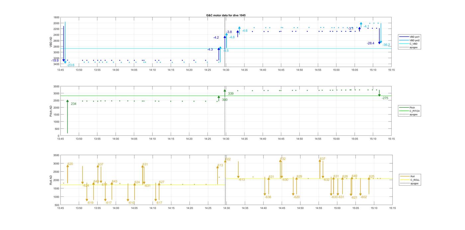Click the "-23.6" VBD data label

[x=70, y=65]
